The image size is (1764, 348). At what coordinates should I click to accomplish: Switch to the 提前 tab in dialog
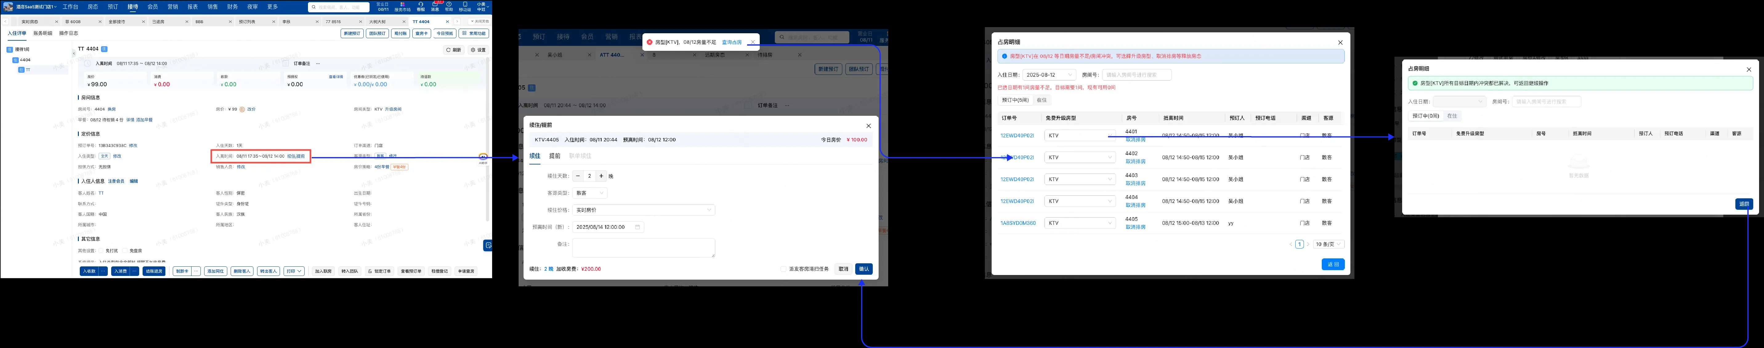tap(555, 156)
